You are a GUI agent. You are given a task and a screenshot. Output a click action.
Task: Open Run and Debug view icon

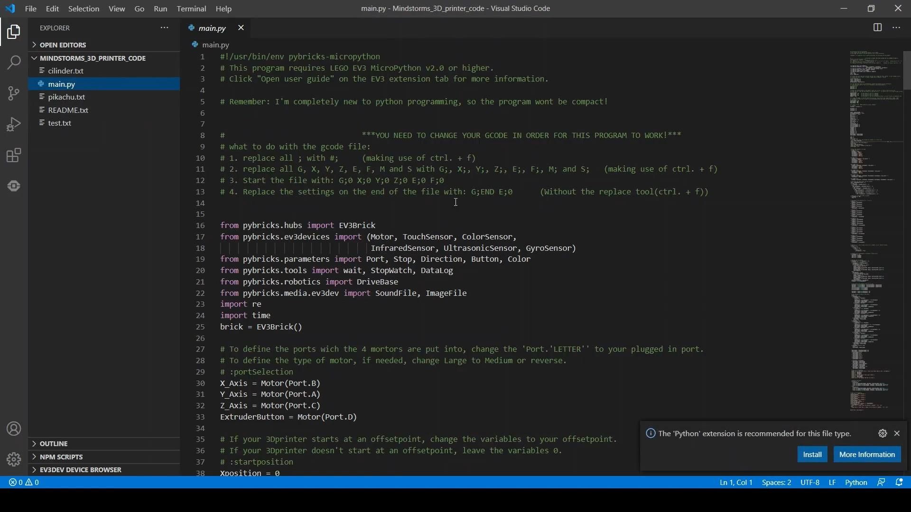(x=14, y=124)
